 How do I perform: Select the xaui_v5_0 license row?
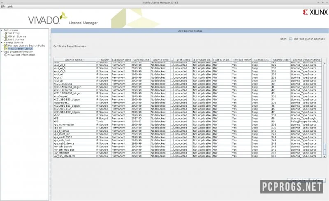click(x=188, y=72)
